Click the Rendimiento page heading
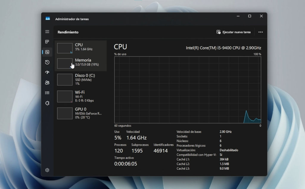 click(x=68, y=32)
